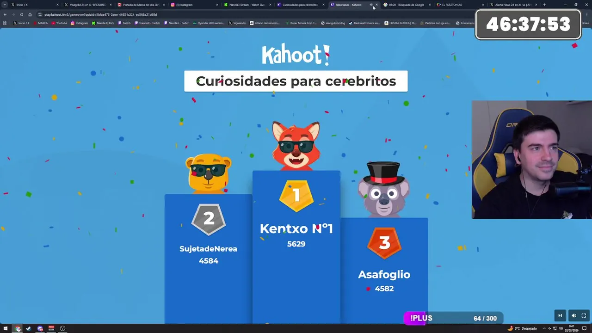Open the 'Partidos La Liga en...' bookmark
Viewport: 592px width, 333px height.
[x=435, y=23]
